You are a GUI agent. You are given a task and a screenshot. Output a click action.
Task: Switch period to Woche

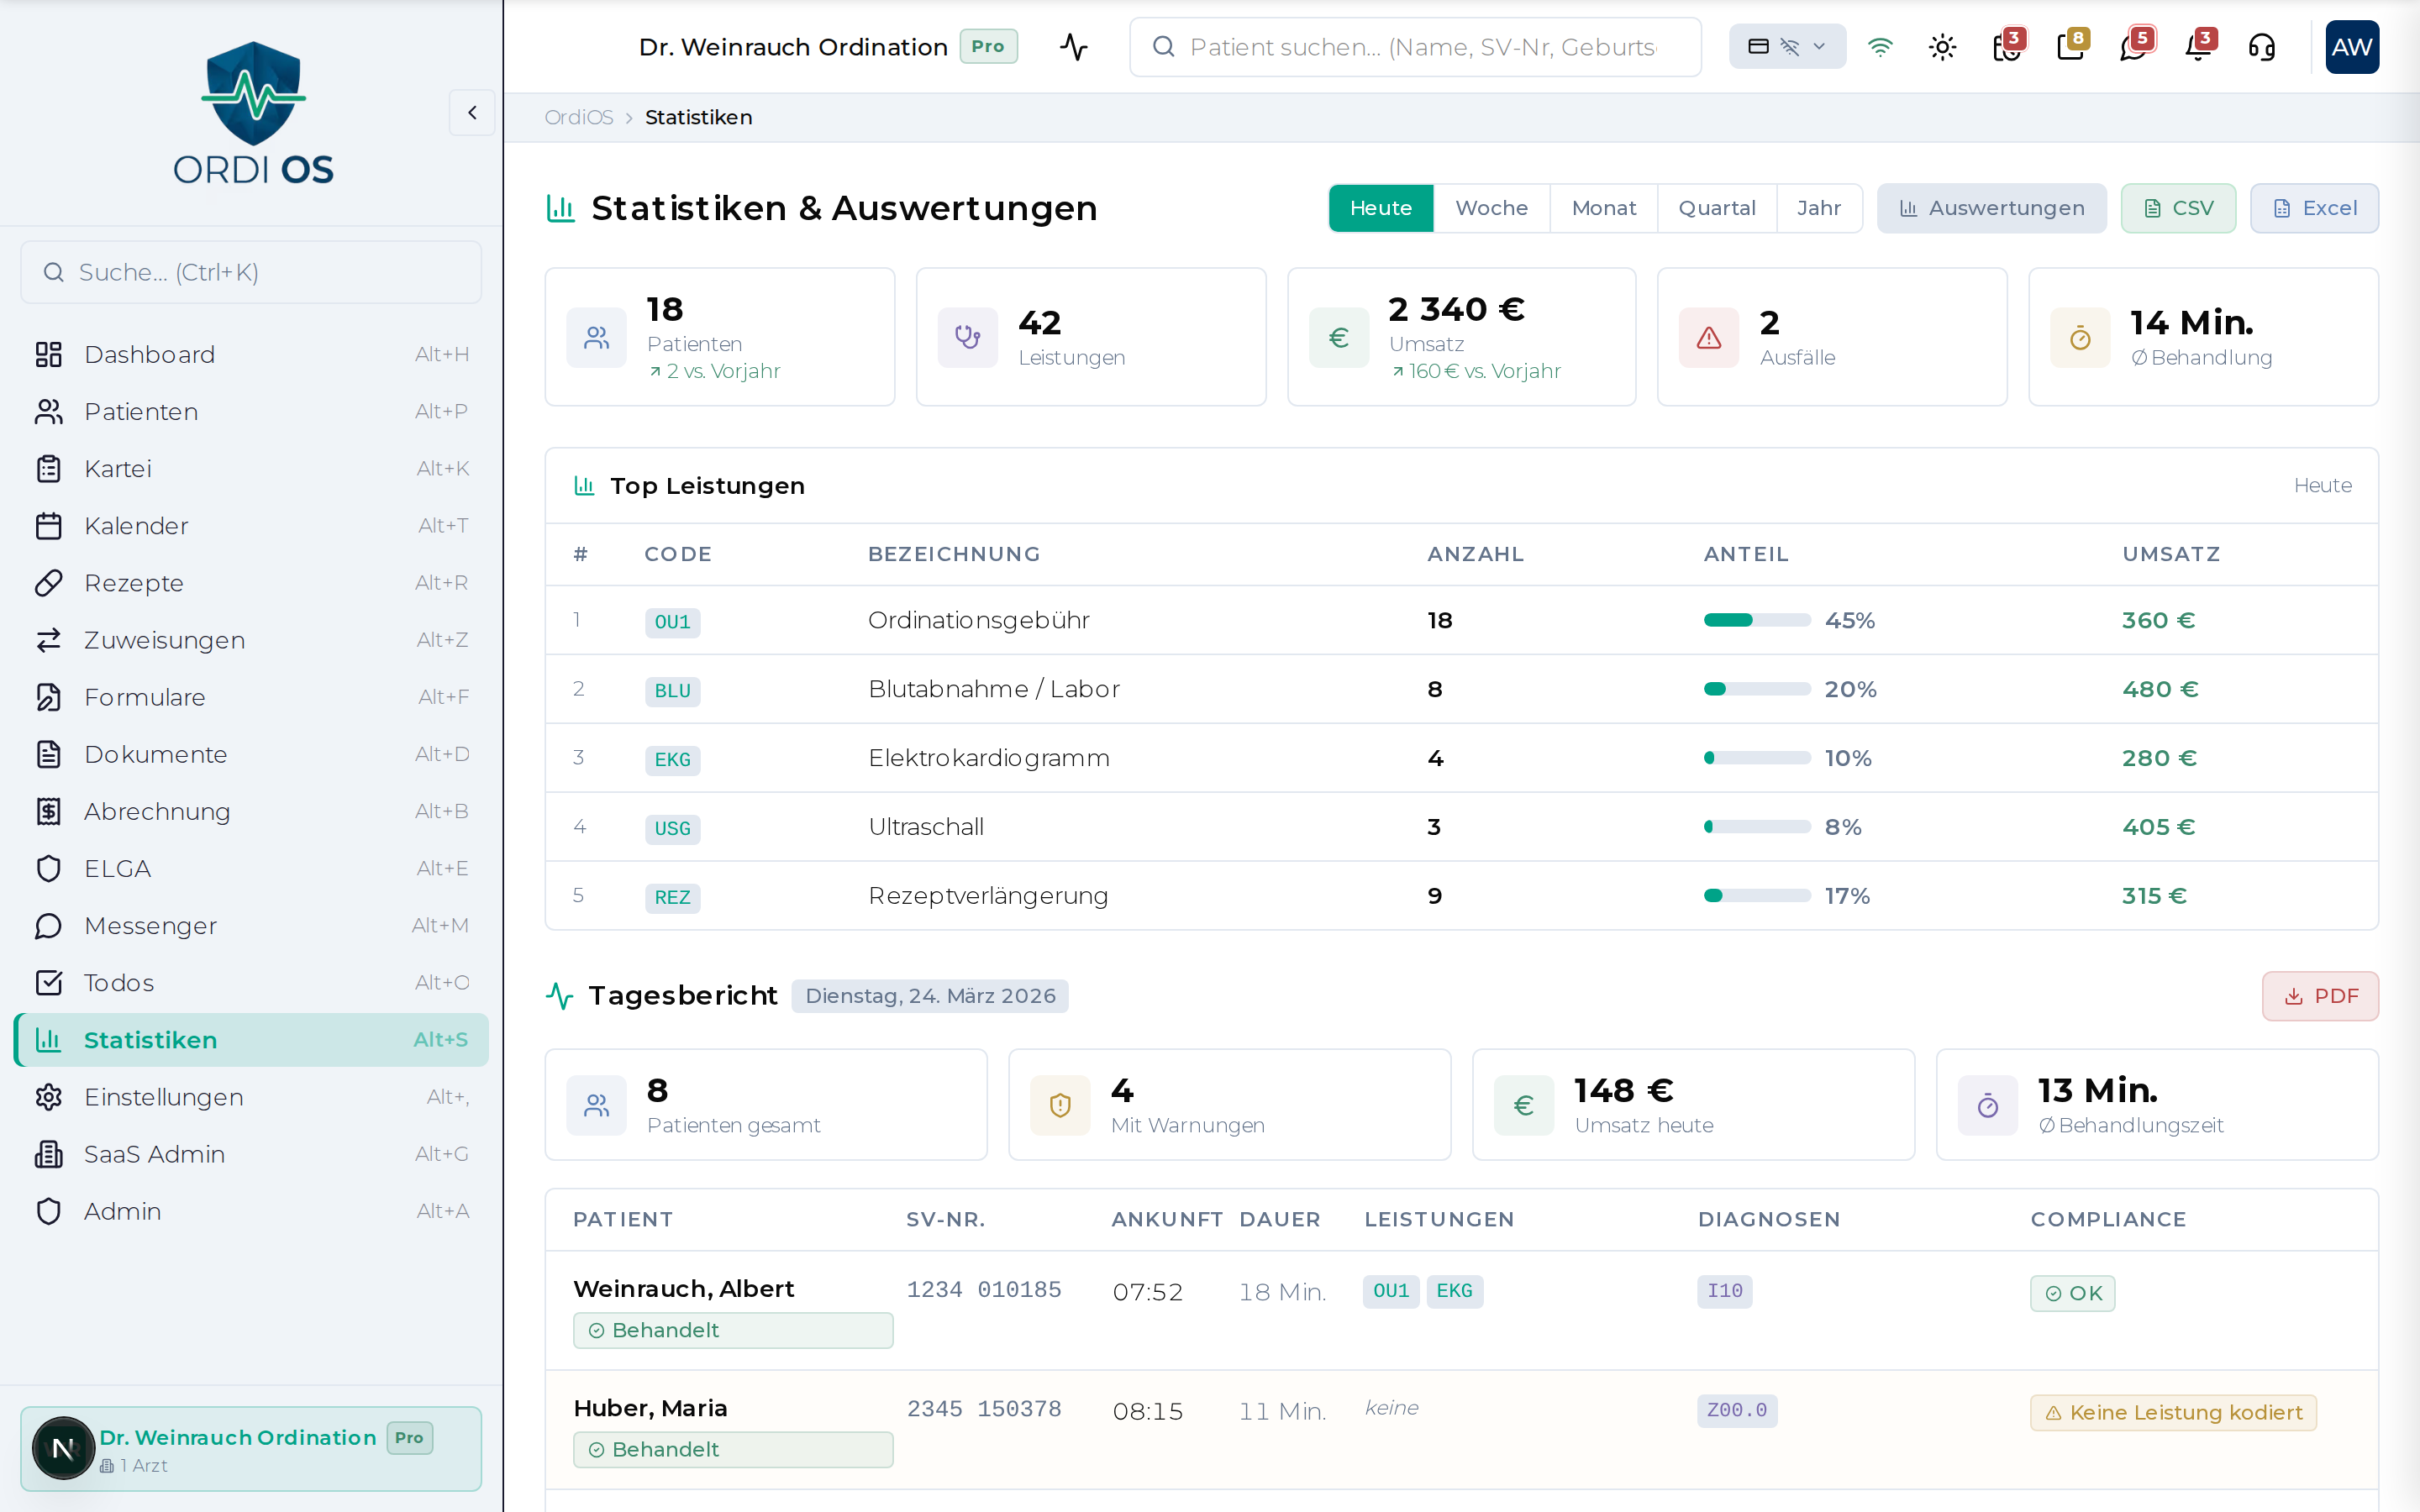click(1491, 208)
